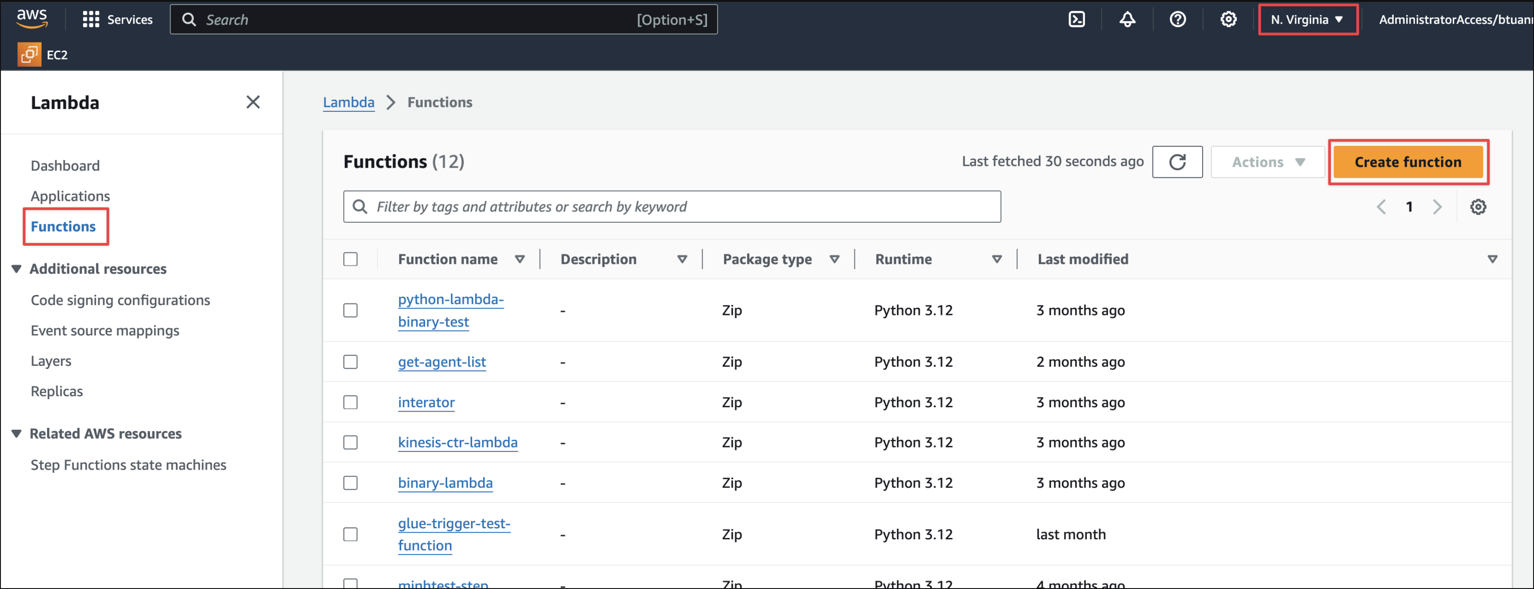Close the Lambda side navigation panel
The image size is (1534, 589).
coord(253,102)
